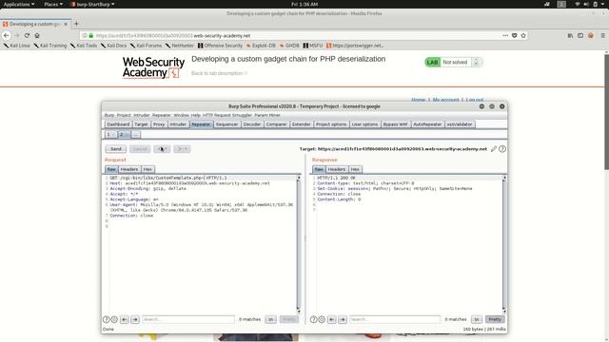Open the search settings gear under the Request pane

point(114,319)
